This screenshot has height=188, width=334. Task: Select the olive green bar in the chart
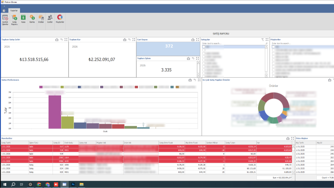click(68, 123)
